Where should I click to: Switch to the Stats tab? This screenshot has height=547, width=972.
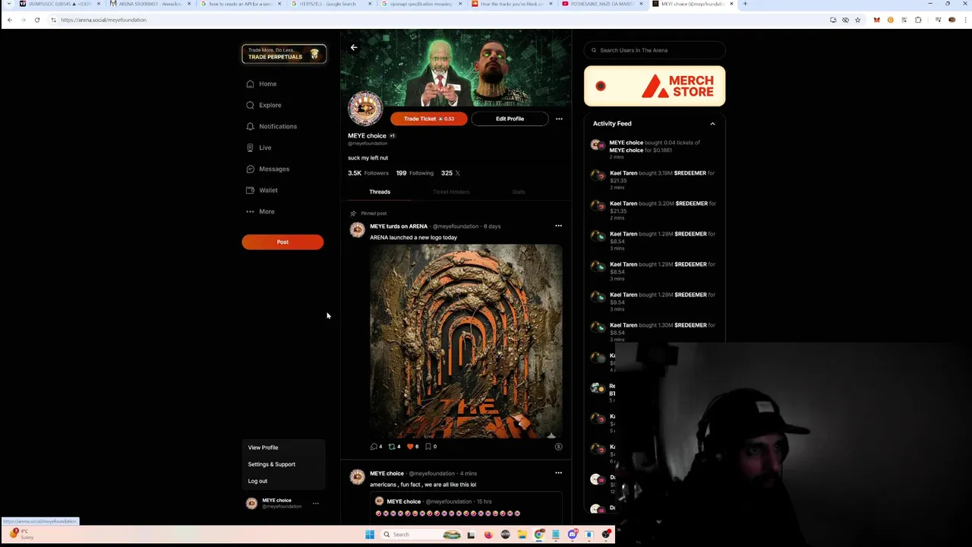point(519,191)
